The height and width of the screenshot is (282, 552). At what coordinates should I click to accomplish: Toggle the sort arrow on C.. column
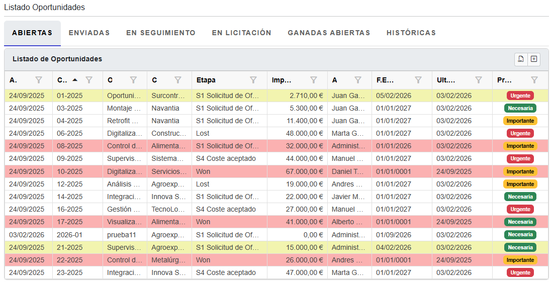coord(75,80)
